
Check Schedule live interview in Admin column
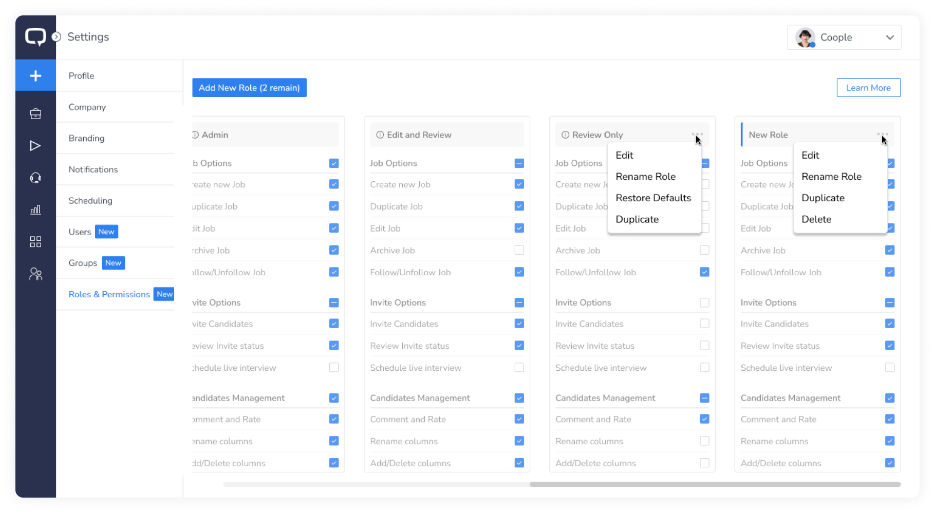(x=334, y=368)
